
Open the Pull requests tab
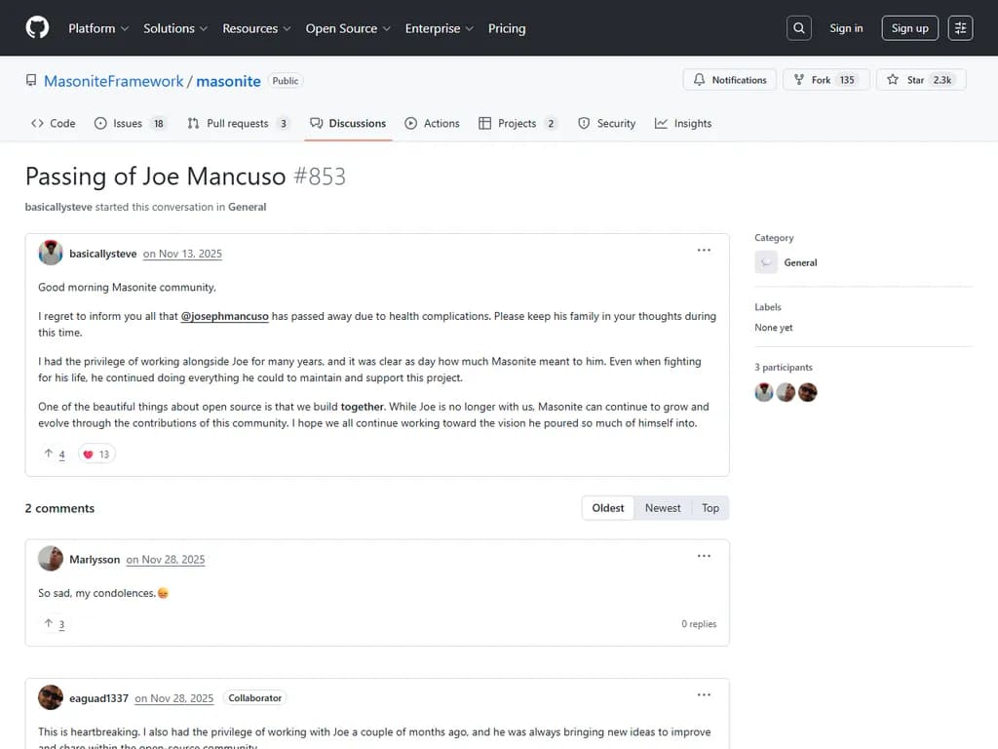pos(238,124)
